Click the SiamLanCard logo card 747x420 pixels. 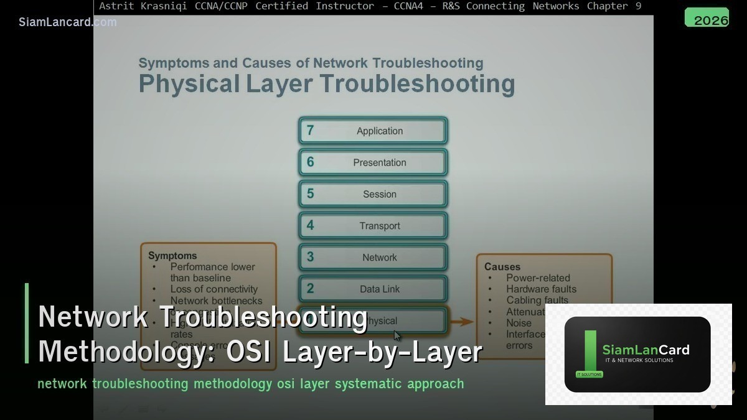tap(638, 353)
